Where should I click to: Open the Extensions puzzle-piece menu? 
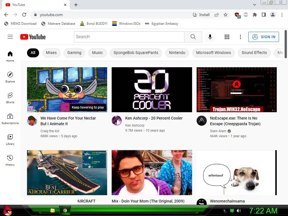click(x=255, y=15)
